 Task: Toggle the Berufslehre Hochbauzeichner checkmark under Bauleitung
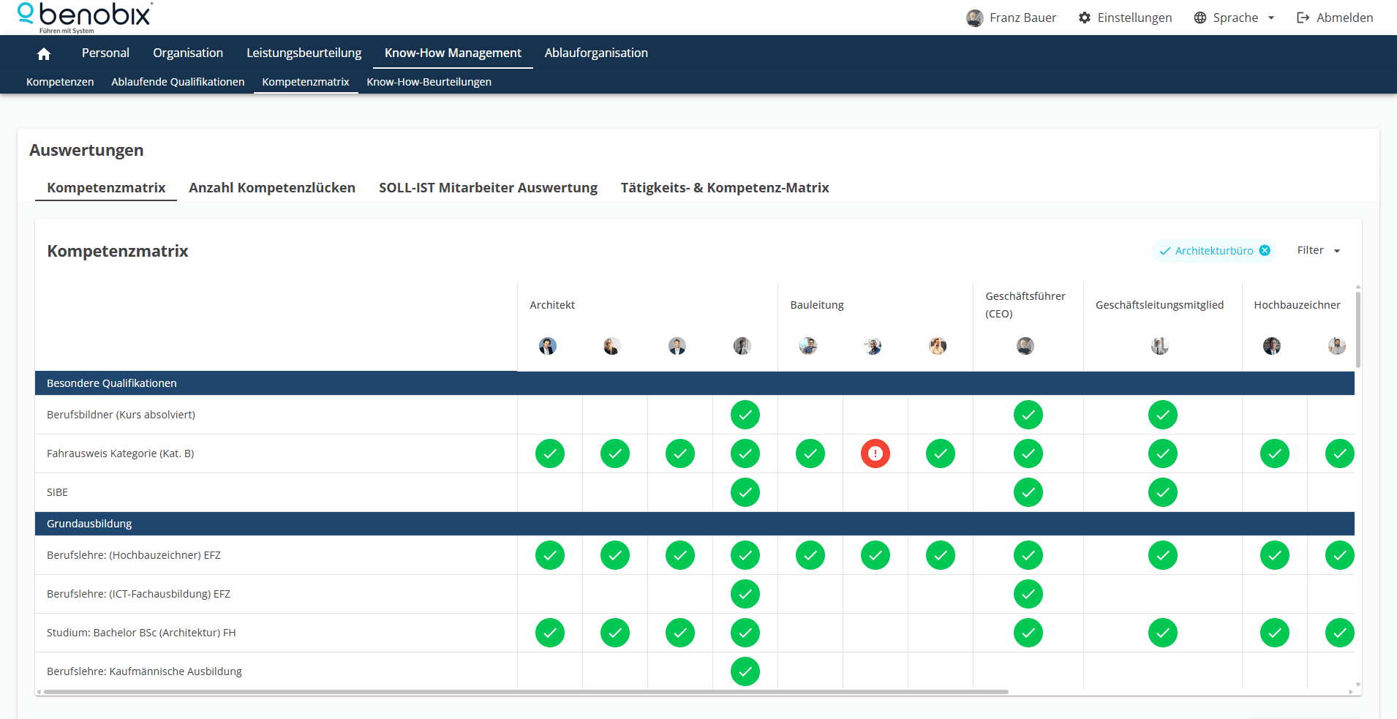(810, 555)
